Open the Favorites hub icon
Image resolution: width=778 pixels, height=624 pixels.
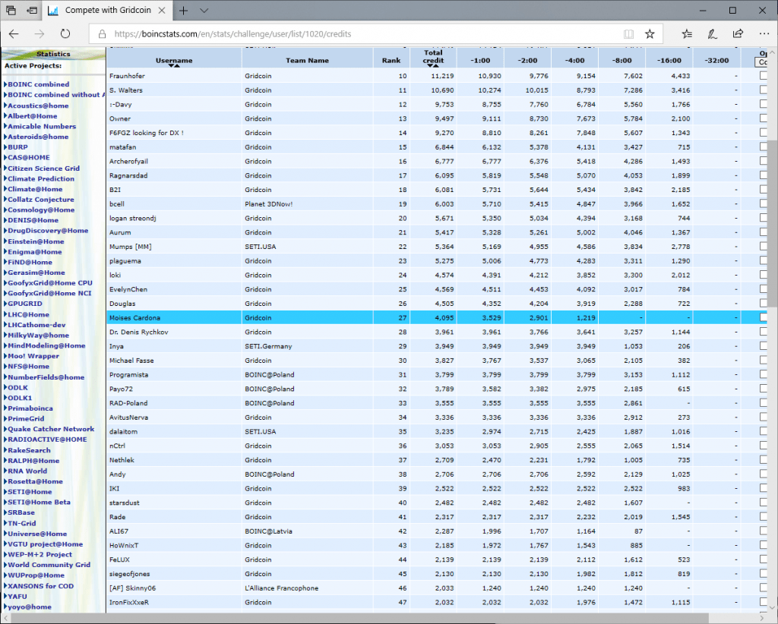(x=687, y=34)
